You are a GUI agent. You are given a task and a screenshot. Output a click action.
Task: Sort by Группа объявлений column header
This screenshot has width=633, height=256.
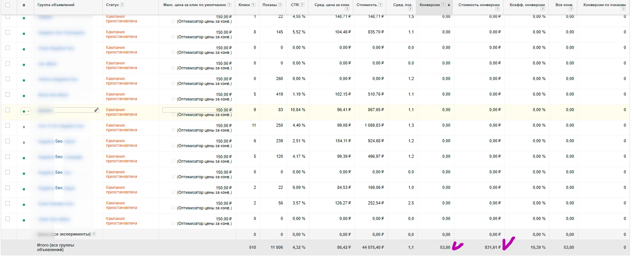click(56, 5)
